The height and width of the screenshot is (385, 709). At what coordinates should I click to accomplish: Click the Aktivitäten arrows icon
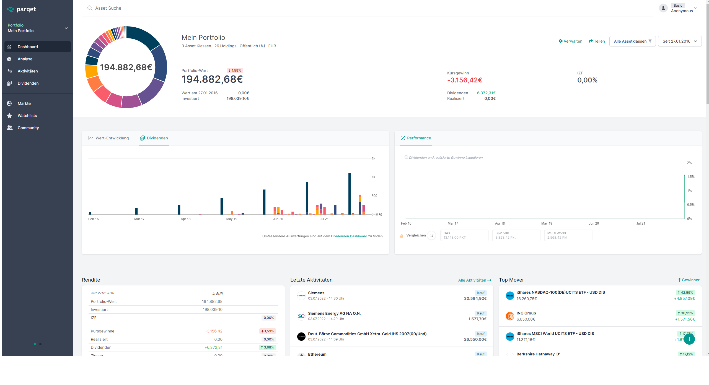pyautogui.click(x=9, y=71)
